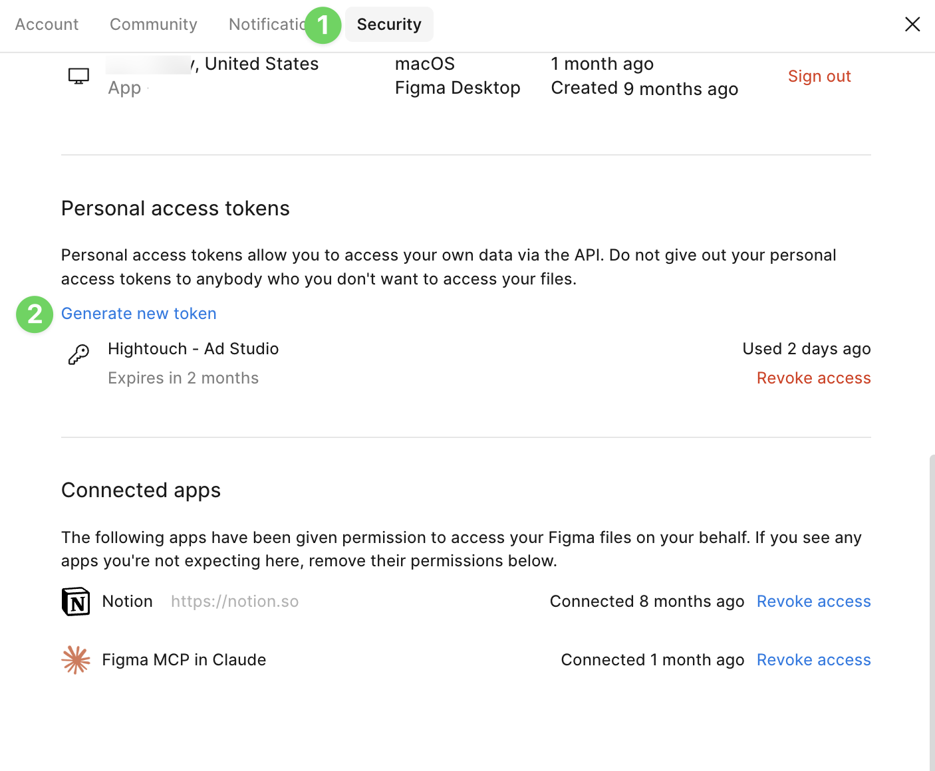Screen dimensions: 935x771
Task: Click Connected 1 month ago text
Action: pyautogui.click(x=652, y=660)
